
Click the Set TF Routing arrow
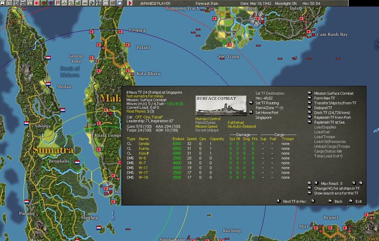[x=251, y=103]
